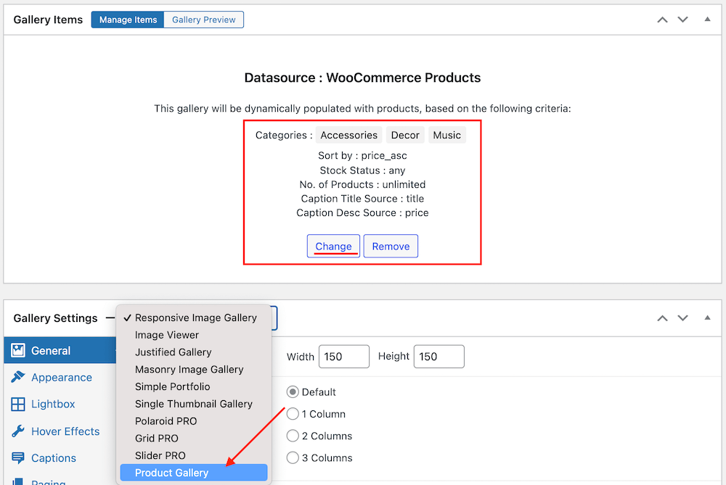
Task: Select the 1 Column radio button
Action: (293, 414)
